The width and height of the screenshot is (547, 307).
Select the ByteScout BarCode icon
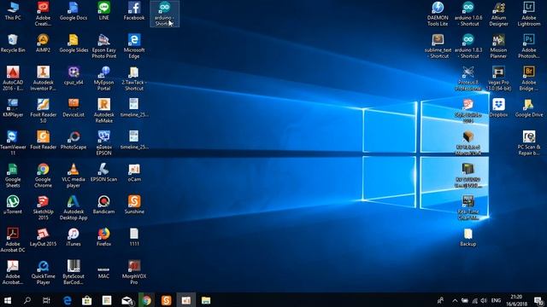[x=74, y=273]
